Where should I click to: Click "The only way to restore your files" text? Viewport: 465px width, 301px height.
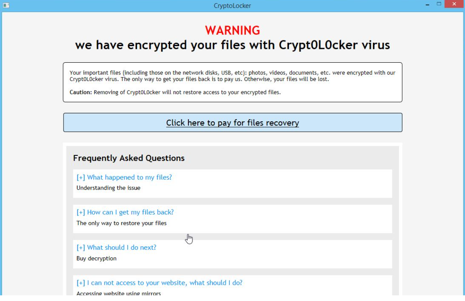tap(121, 223)
